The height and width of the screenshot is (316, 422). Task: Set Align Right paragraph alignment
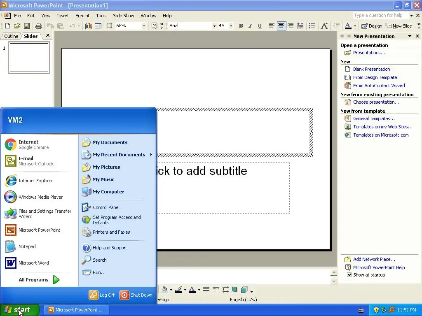(291, 26)
